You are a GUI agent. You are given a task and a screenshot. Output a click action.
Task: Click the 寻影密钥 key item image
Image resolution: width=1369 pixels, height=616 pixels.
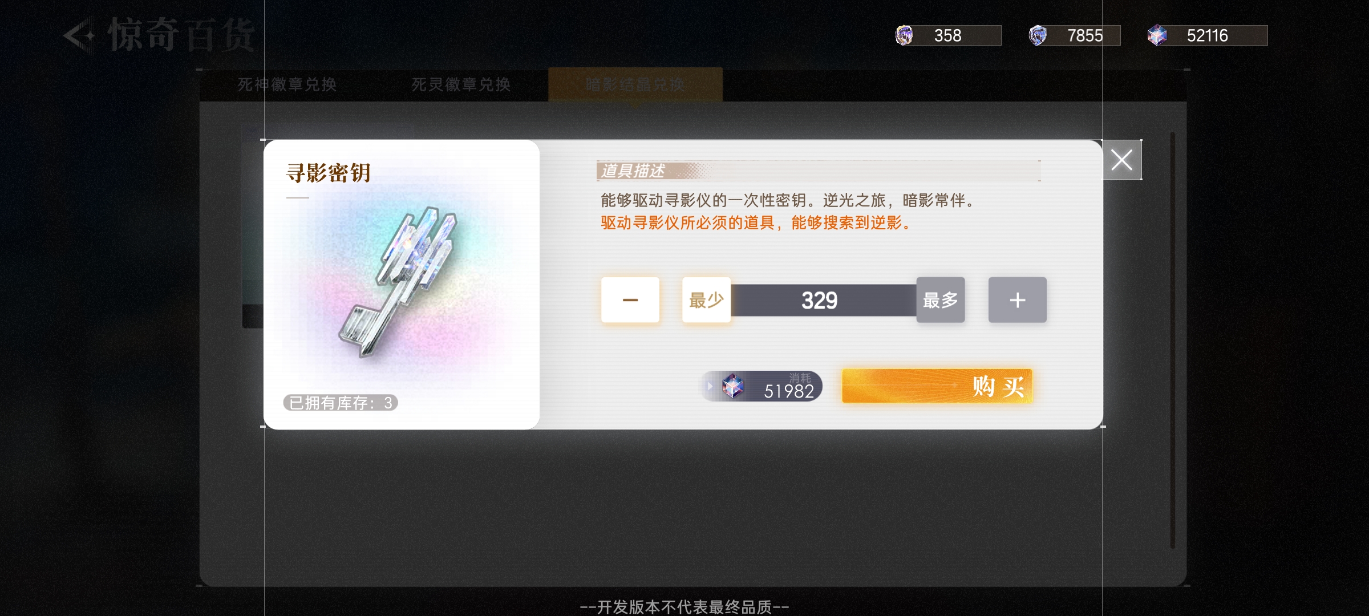398,282
